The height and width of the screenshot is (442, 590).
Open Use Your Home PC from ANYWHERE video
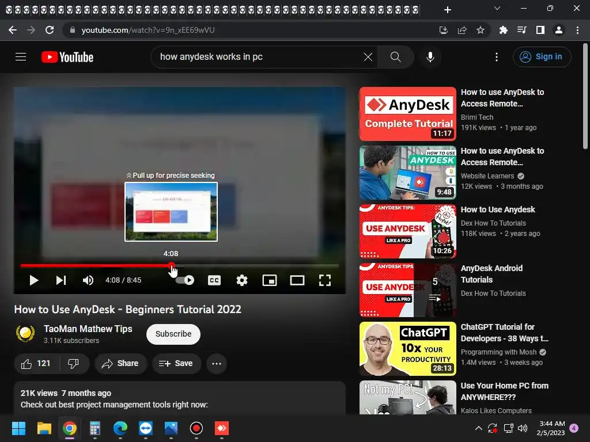tap(408, 398)
